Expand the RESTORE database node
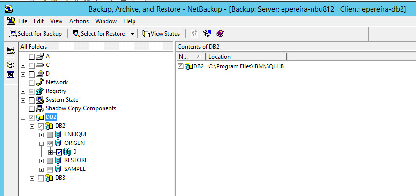 click(42, 161)
